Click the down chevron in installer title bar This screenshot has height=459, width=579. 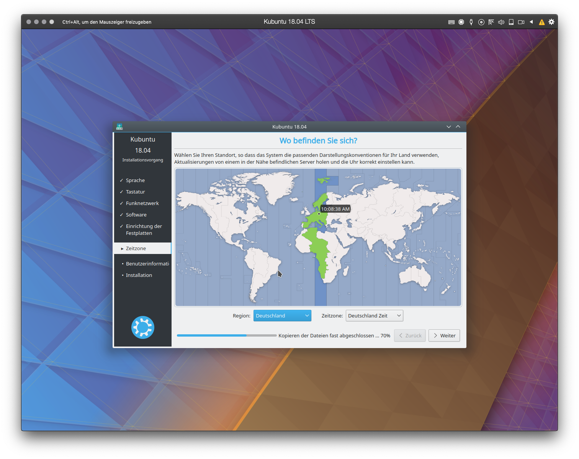coord(449,127)
